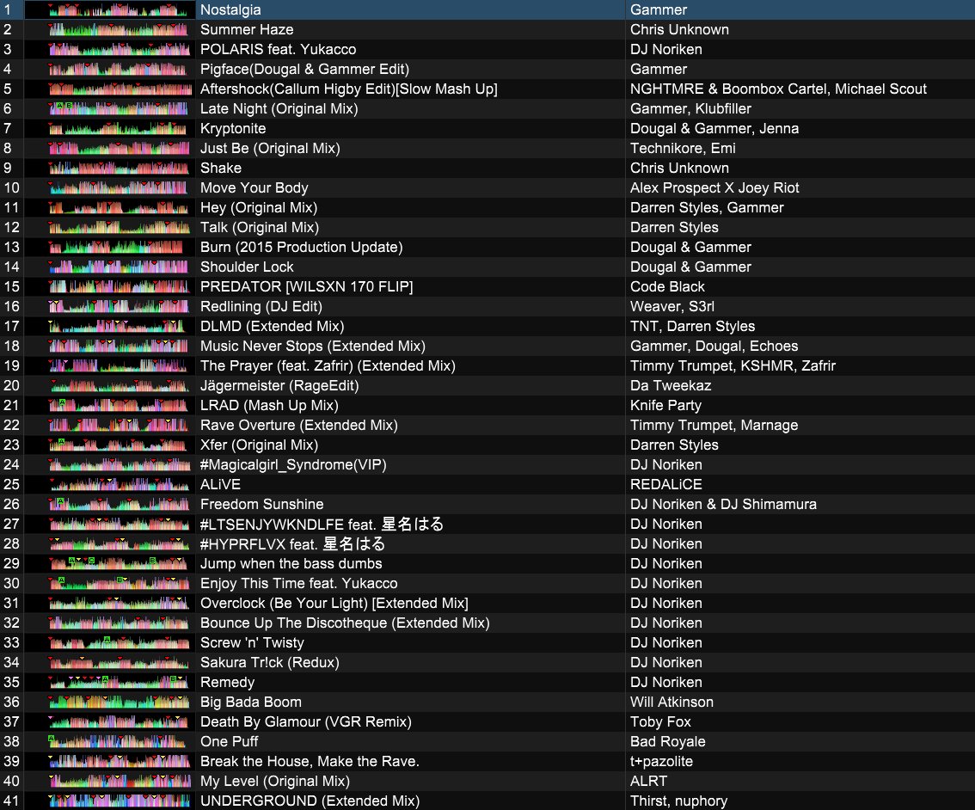
Task: Select Death By Glamour (VGR Remix)
Action: tap(306, 721)
